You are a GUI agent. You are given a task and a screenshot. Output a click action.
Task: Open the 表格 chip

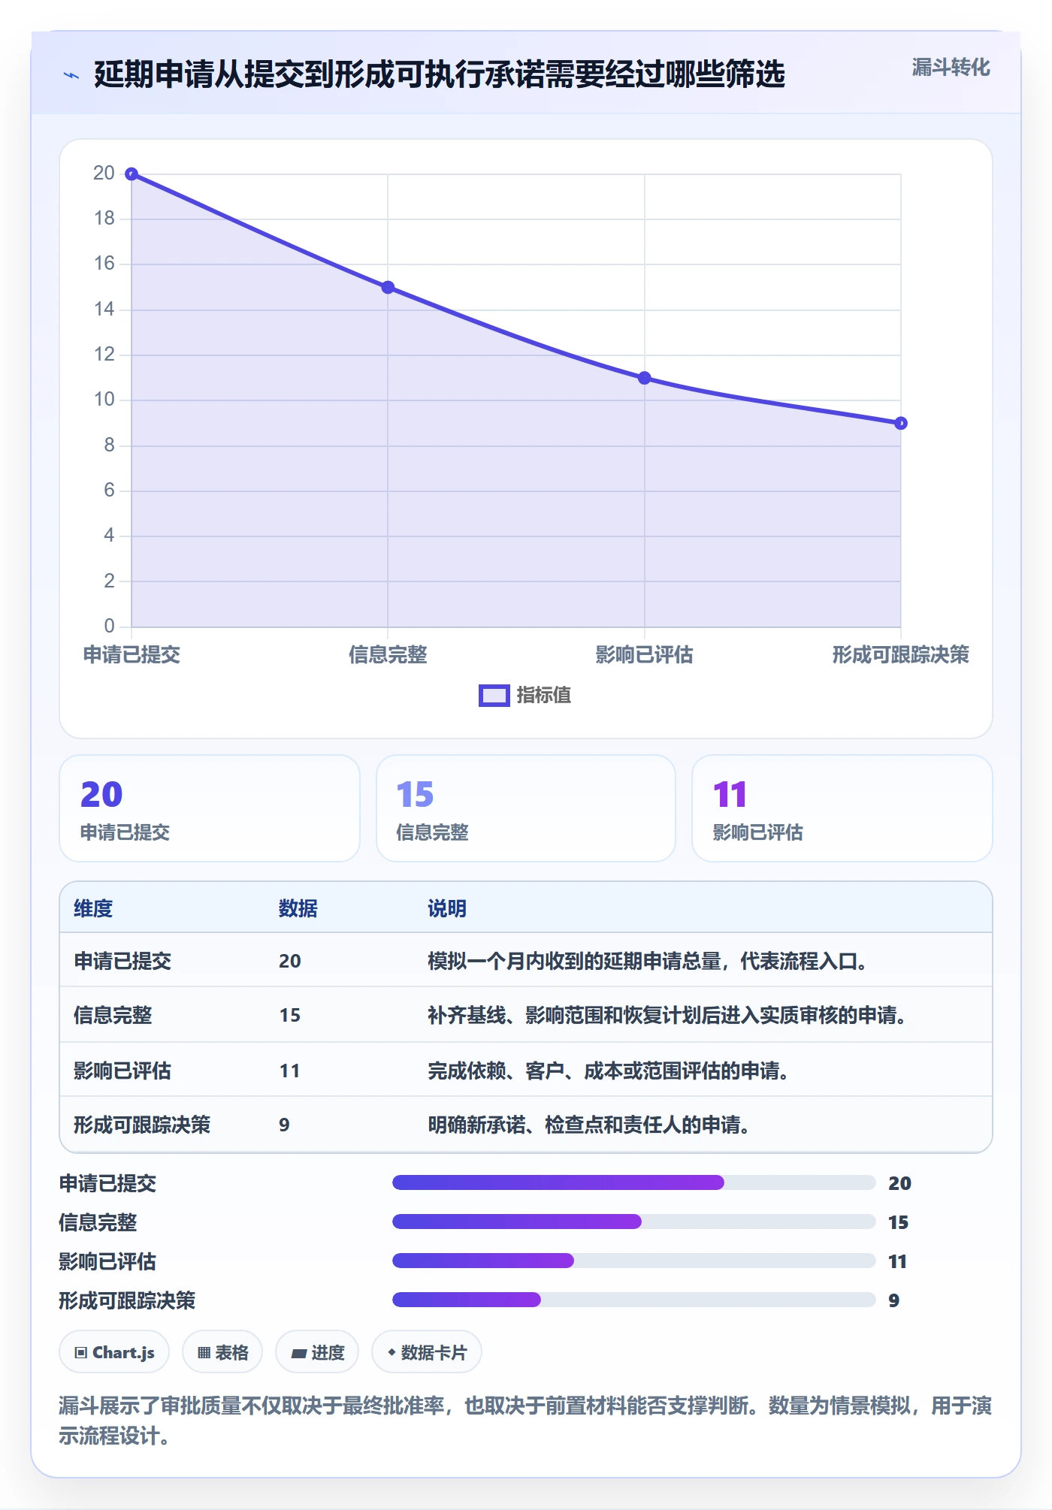click(x=222, y=1352)
